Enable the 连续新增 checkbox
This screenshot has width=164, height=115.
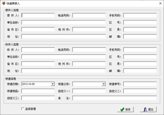click(23, 109)
